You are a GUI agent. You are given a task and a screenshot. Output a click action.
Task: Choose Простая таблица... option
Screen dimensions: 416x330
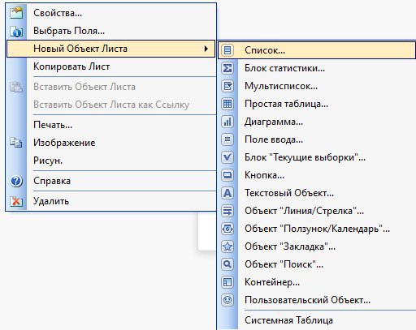317,104
